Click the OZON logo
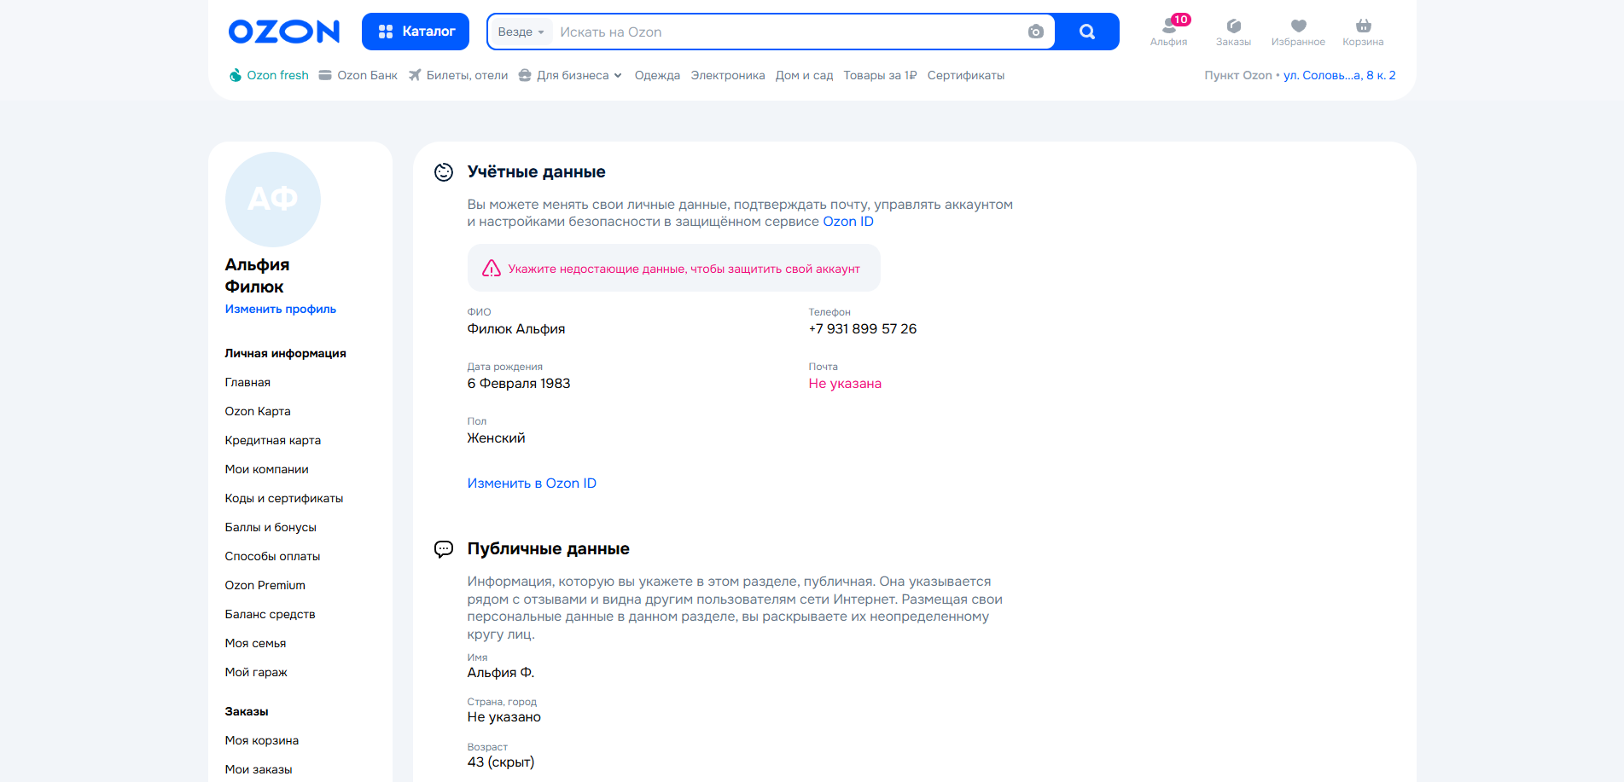The height and width of the screenshot is (782, 1624). 283,32
